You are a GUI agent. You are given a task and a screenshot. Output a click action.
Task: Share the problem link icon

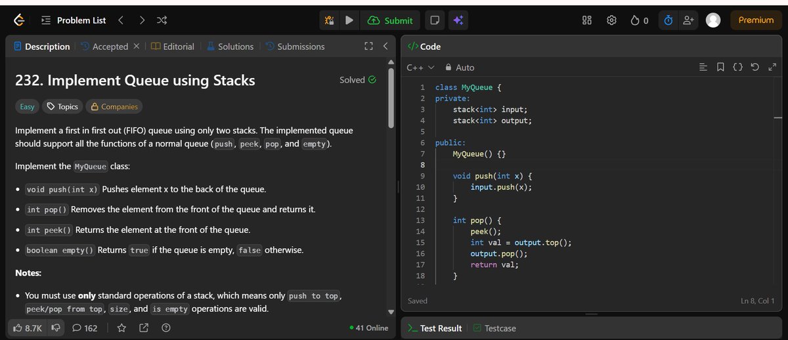coord(144,328)
